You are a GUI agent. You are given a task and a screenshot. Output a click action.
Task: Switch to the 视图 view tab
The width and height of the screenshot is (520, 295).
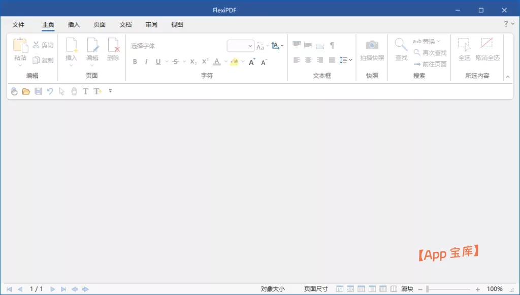click(177, 24)
